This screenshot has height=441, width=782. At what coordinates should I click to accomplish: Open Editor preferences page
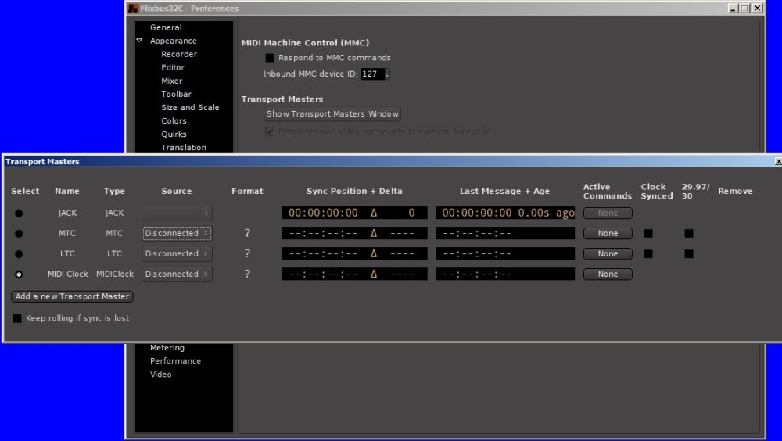(x=173, y=67)
